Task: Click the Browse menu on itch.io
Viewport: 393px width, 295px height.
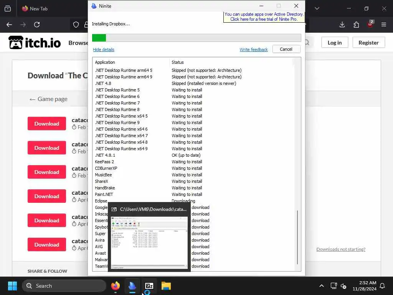Action: coord(78,43)
